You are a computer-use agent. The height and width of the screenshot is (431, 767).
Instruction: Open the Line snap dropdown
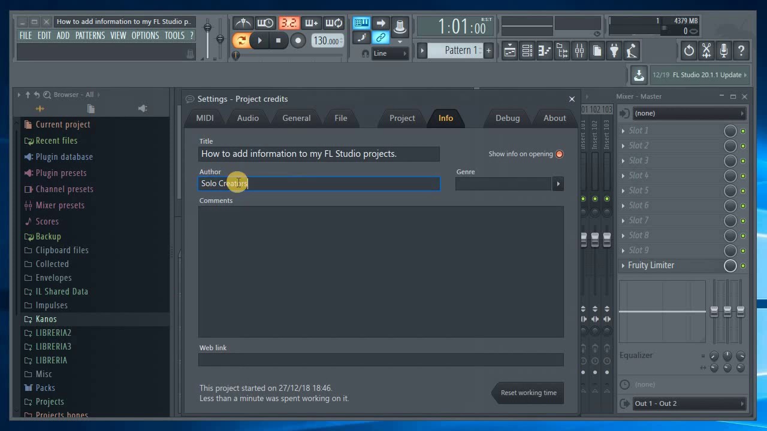pos(390,53)
